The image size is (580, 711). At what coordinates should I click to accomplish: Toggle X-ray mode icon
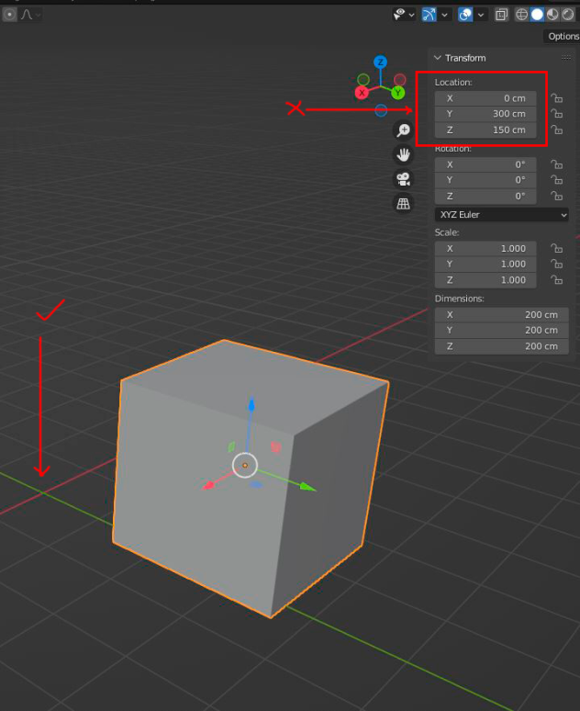tap(501, 15)
